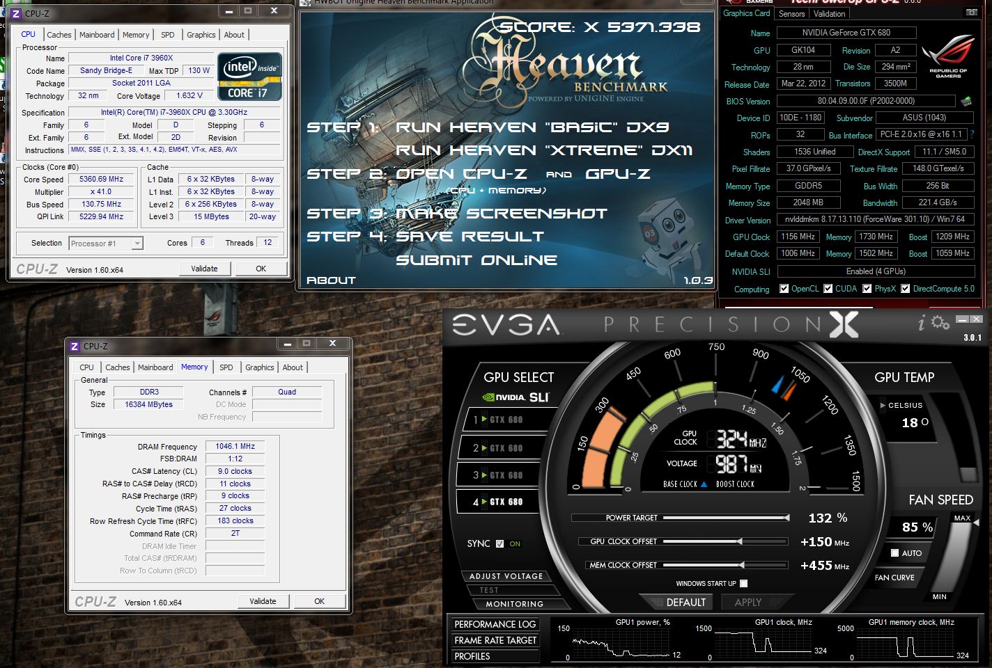Toggle SYNC checkbox in Precision X
Image resolution: width=992 pixels, height=668 pixels.
[x=499, y=544]
